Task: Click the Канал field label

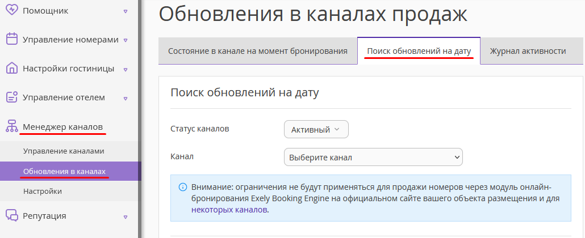Action: [182, 156]
